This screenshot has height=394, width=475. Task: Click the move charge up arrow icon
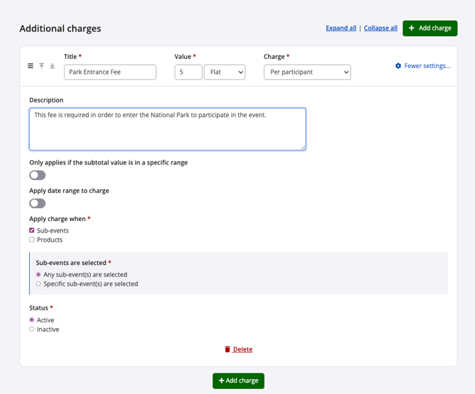42,66
